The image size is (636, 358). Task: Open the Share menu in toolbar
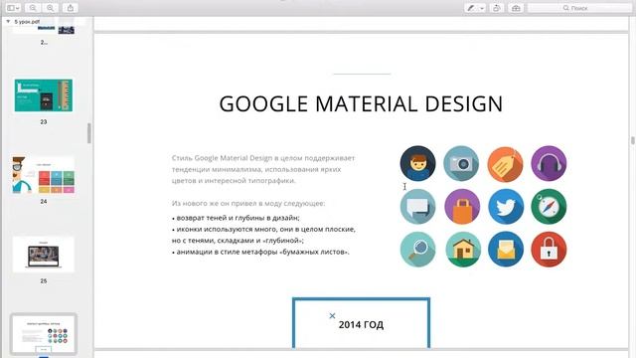(x=71, y=8)
